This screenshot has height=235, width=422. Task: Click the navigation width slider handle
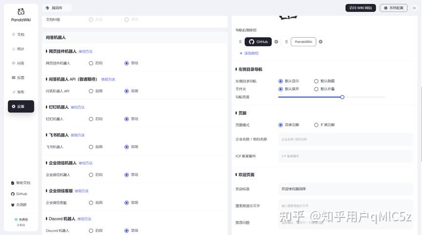coord(342,97)
